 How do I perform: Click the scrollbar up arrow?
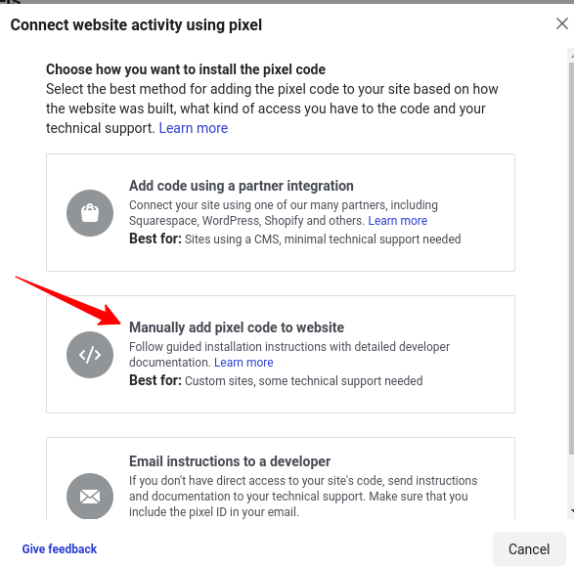(572, 56)
